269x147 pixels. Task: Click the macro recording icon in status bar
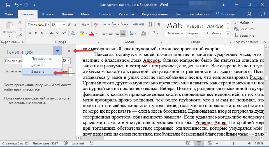click(91, 143)
